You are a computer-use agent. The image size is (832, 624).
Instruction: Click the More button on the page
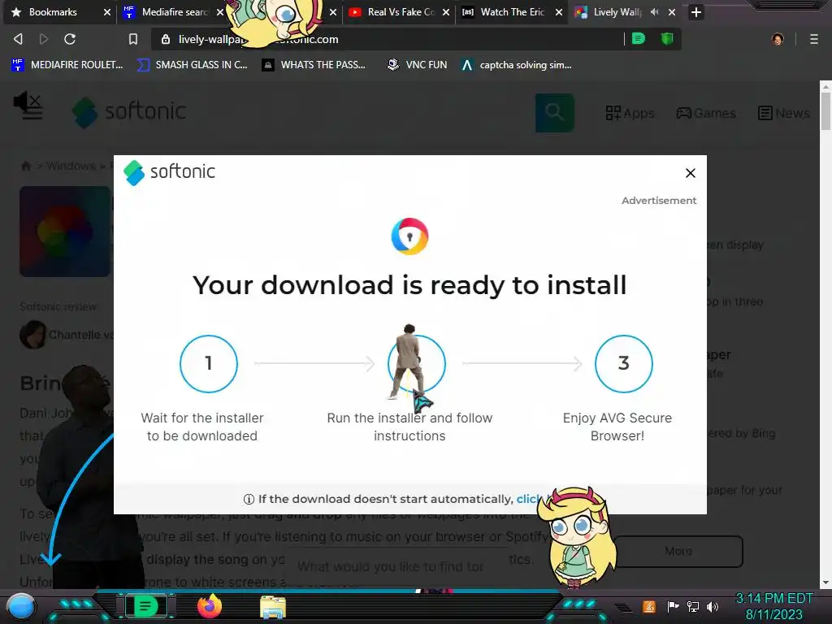click(678, 552)
